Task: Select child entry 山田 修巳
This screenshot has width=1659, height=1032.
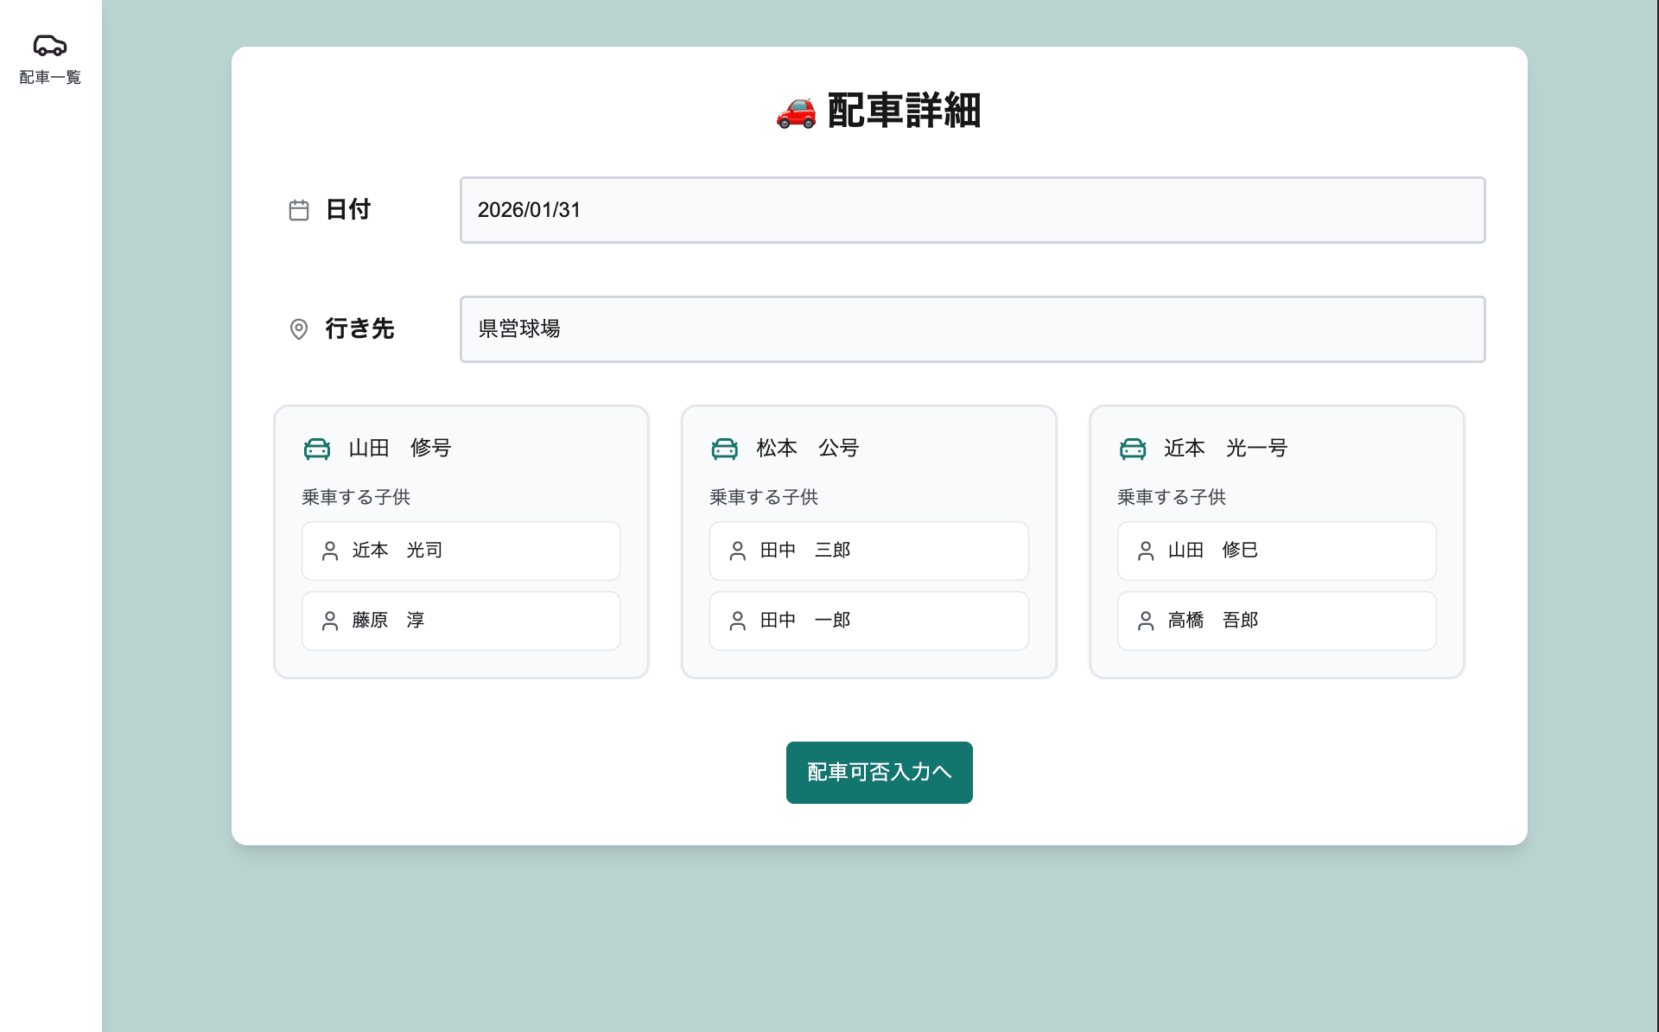Action: [x=1276, y=551]
